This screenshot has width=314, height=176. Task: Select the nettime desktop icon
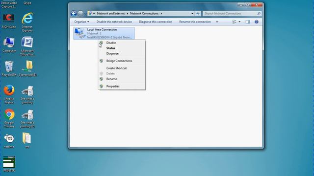(x=9, y=141)
